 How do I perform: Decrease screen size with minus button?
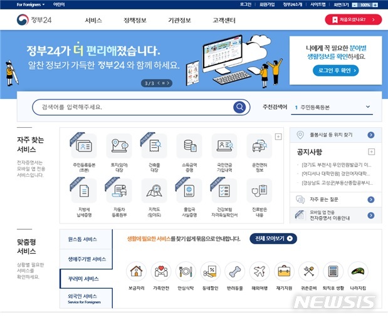click(355, 5)
